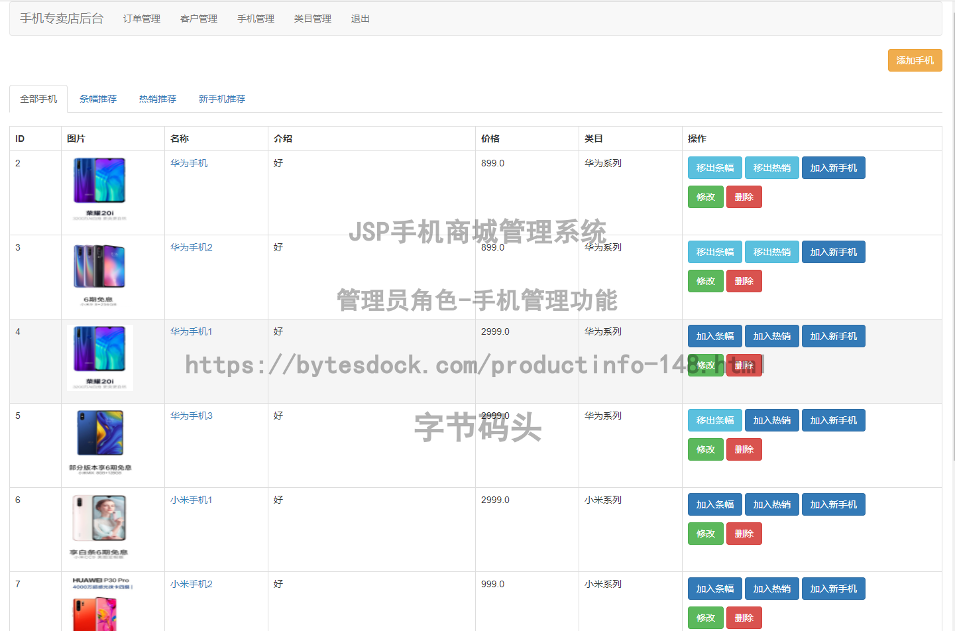Click 加入条幅 for 小米手机1

(x=715, y=504)
